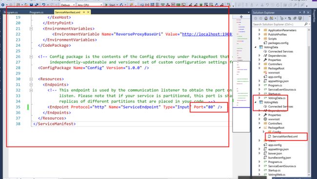This screenshot has height=179, width=317.
Task: Open the Any CPU platform dropdown
Action: (90, 5)
